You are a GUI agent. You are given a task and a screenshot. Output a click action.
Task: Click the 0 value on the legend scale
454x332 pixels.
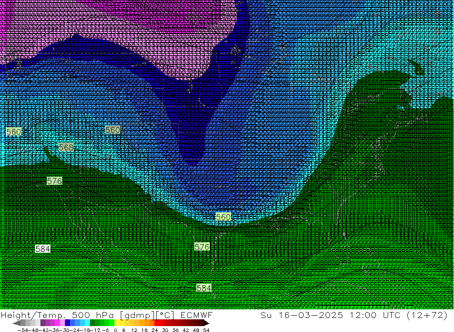(x=115, y=330)
